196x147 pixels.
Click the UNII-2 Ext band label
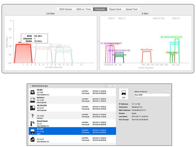tap(159, 18)
